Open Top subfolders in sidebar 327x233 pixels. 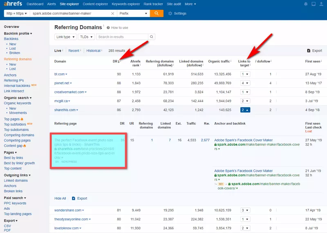coord(15,124)
